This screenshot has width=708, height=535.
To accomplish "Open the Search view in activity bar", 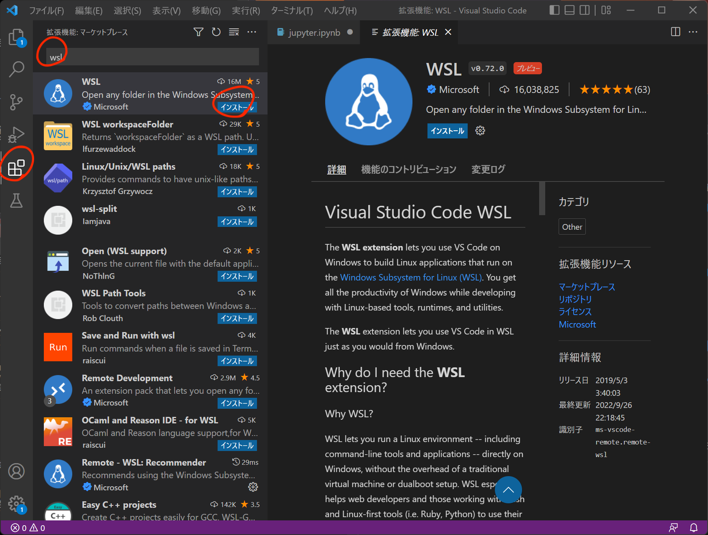I will (x=17, y=69).
